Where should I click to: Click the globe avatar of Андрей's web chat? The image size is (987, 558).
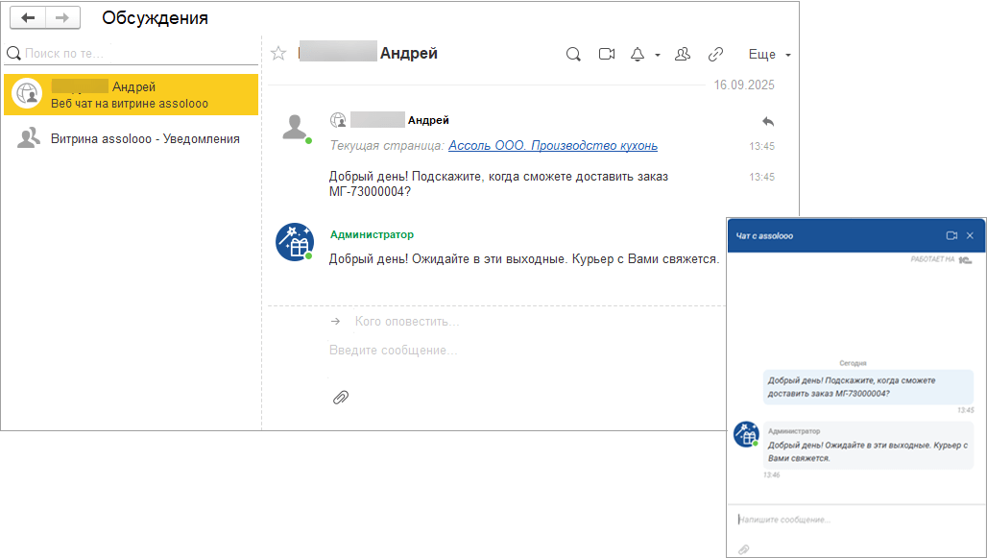(x=27, y=94)
